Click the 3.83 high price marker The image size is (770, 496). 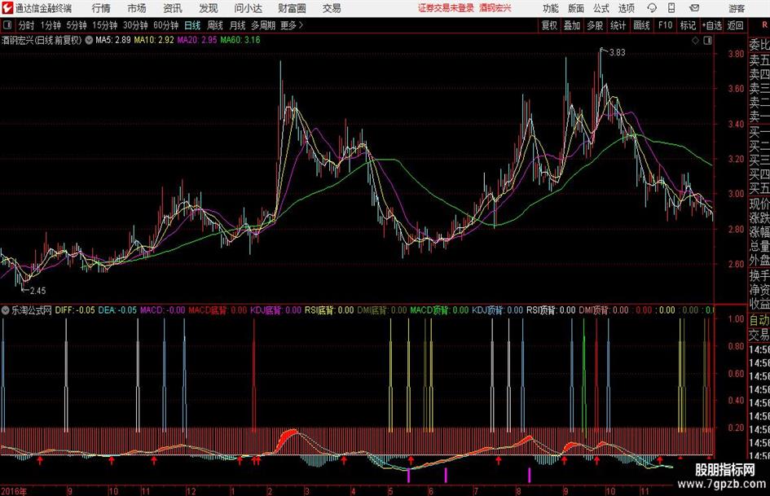[617, 52]
